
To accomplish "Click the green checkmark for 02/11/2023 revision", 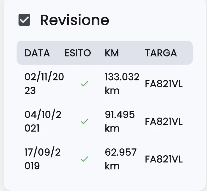I will pos(84,84).
